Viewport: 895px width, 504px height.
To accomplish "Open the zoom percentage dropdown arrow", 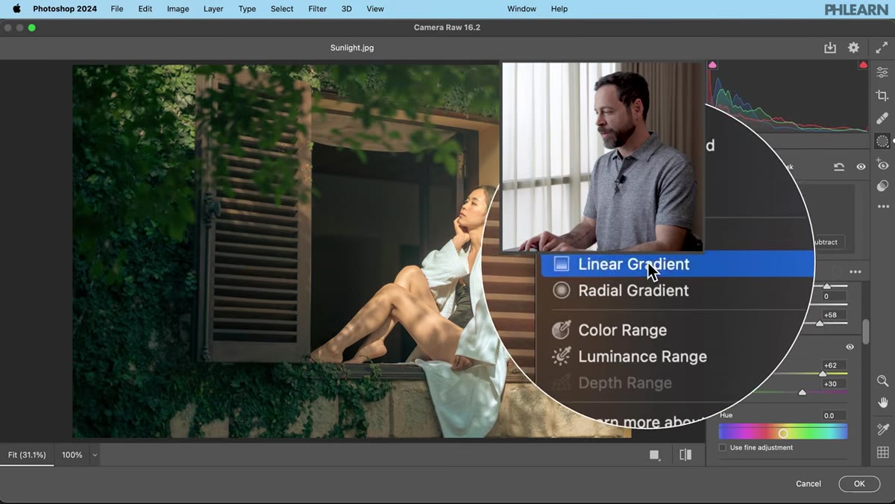I will (94, 455).
